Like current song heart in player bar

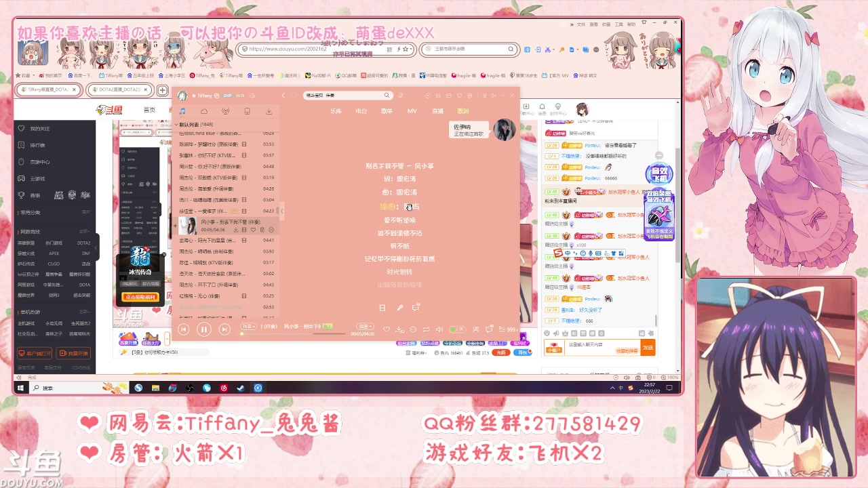tap(387, 329)
